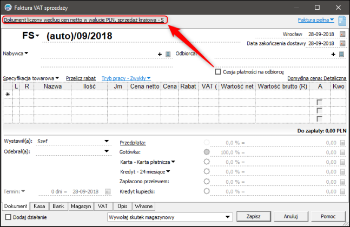Open Kredyt - 24 miesiące dropdown
This screenshot has height=227, width=350.
click(x=168, y=171)
